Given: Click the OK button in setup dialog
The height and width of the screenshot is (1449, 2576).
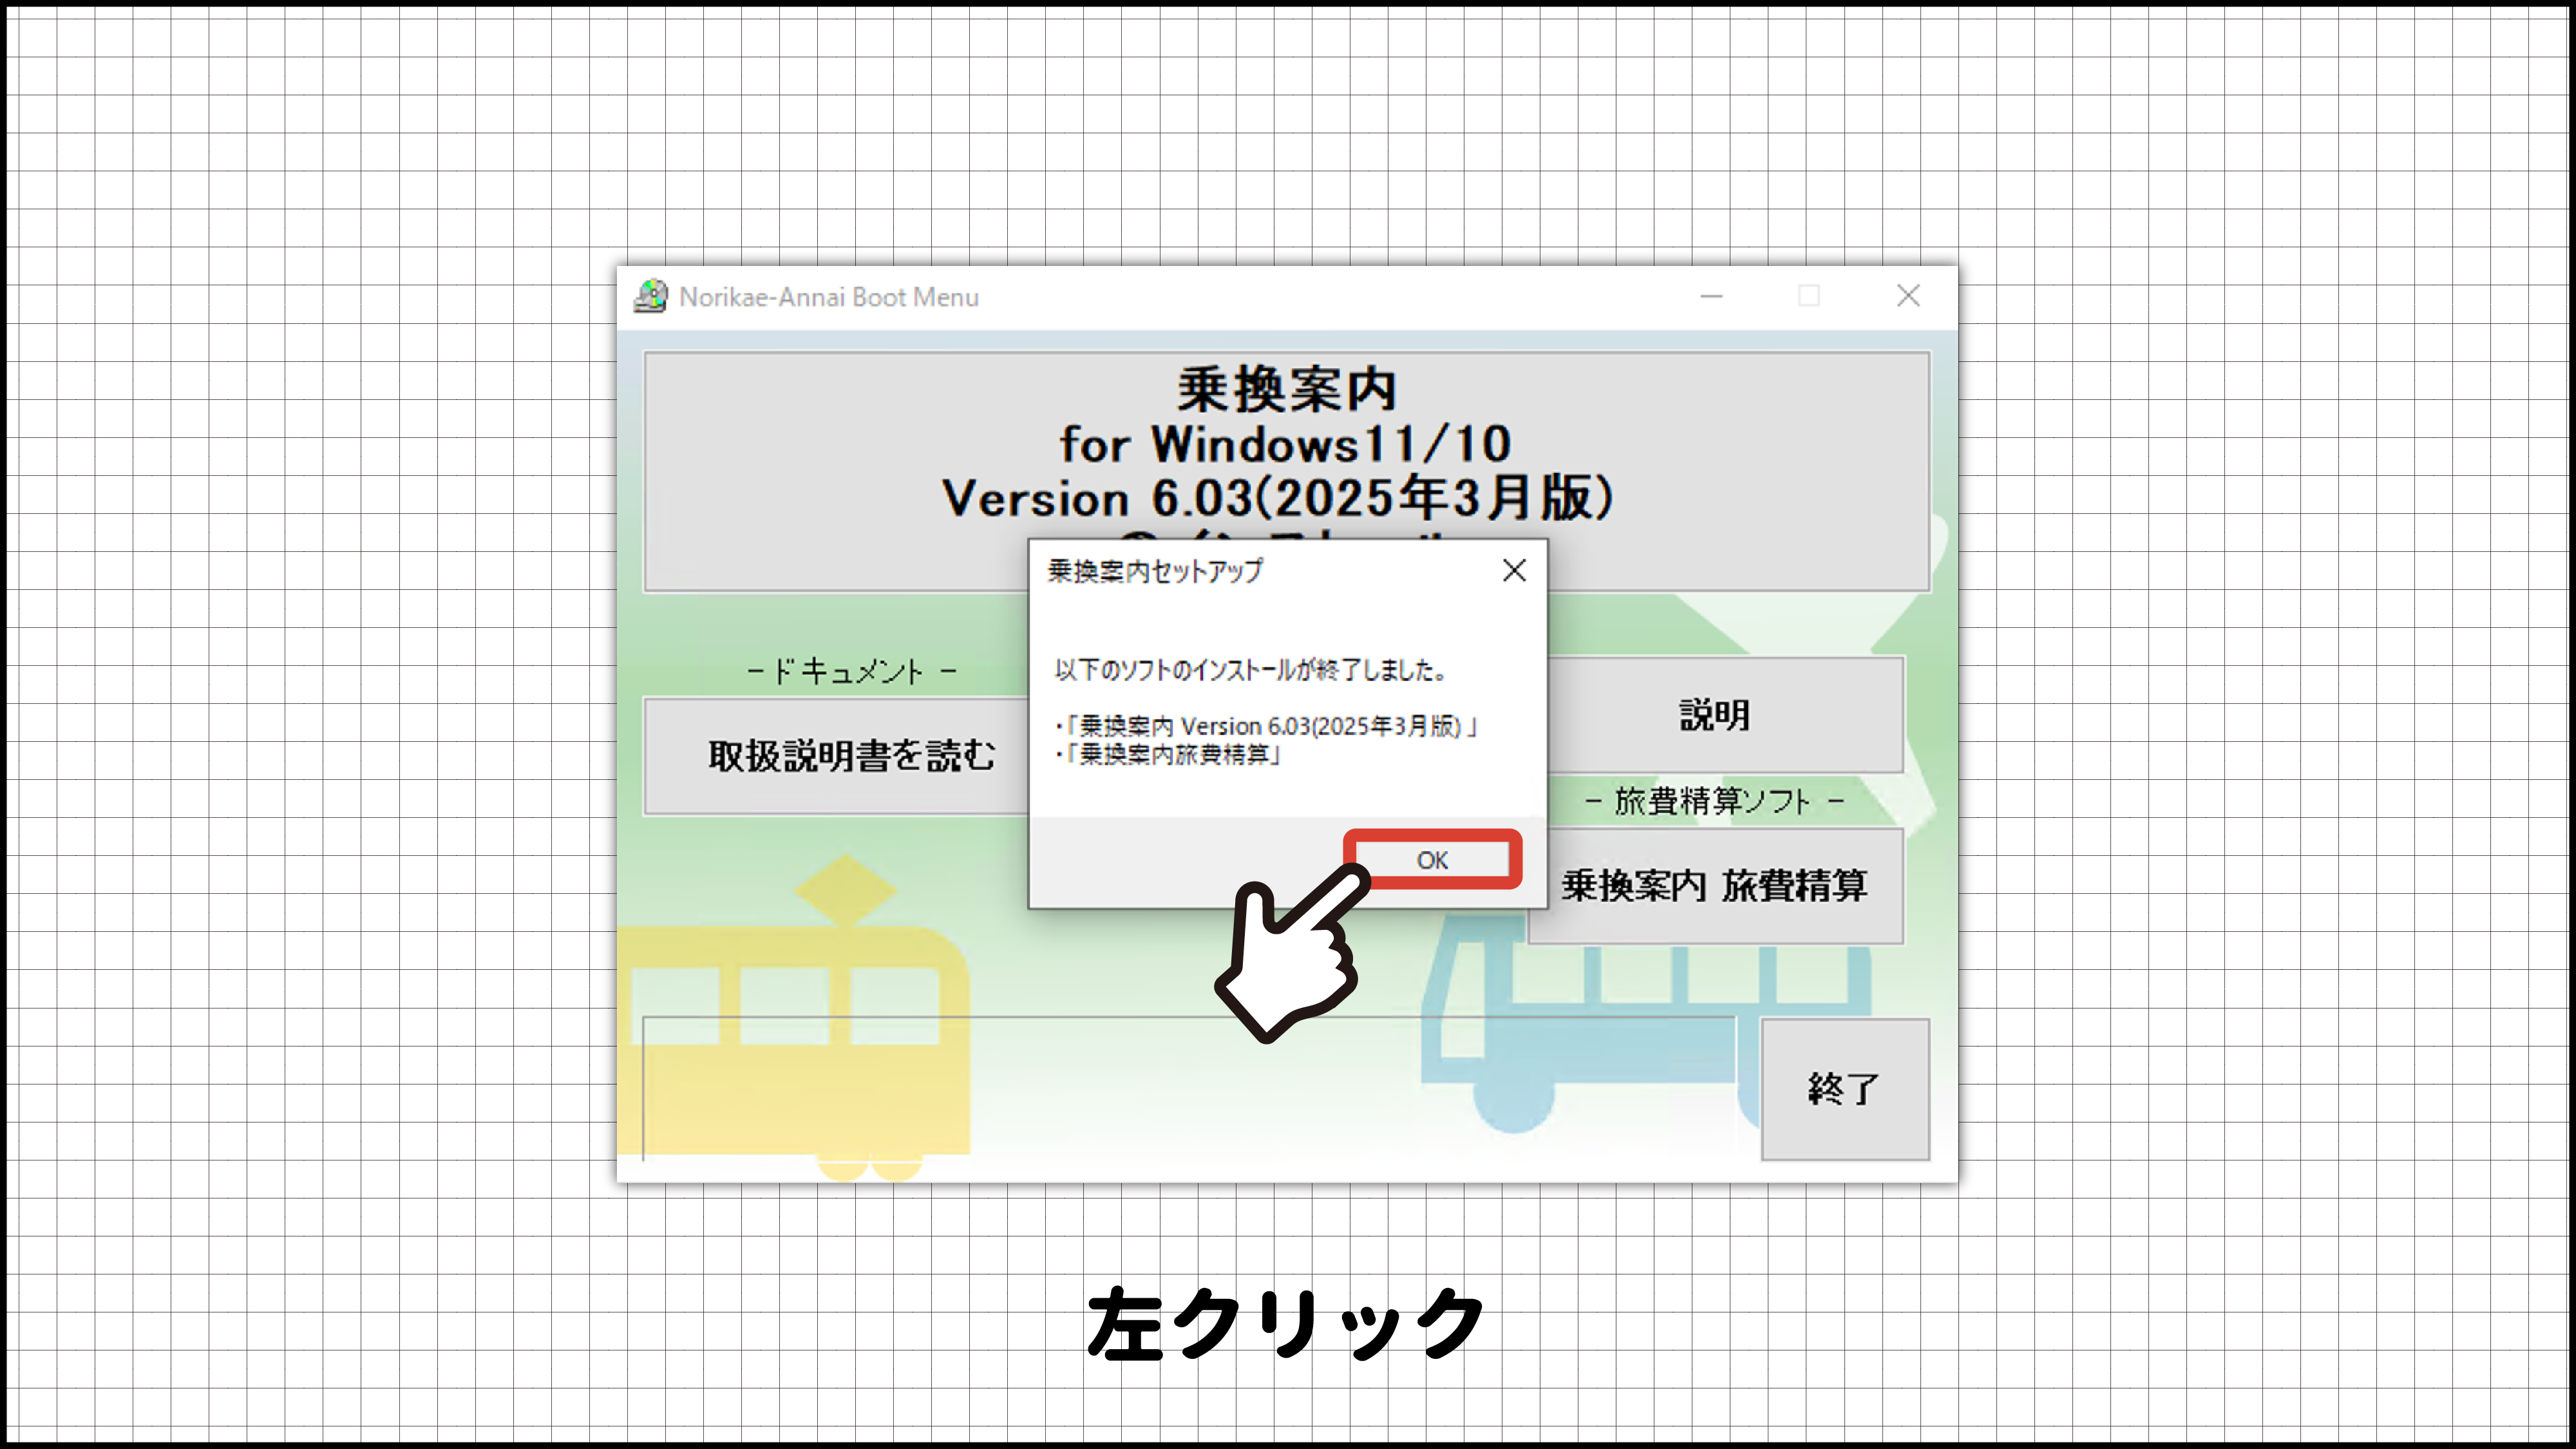Looking at the screenshot, I should pyautogui.click(x=1432, y=860).
